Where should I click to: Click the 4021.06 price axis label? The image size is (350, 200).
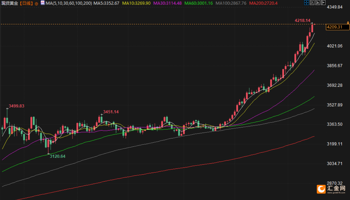pyautogui.click(x=335, y=46)
